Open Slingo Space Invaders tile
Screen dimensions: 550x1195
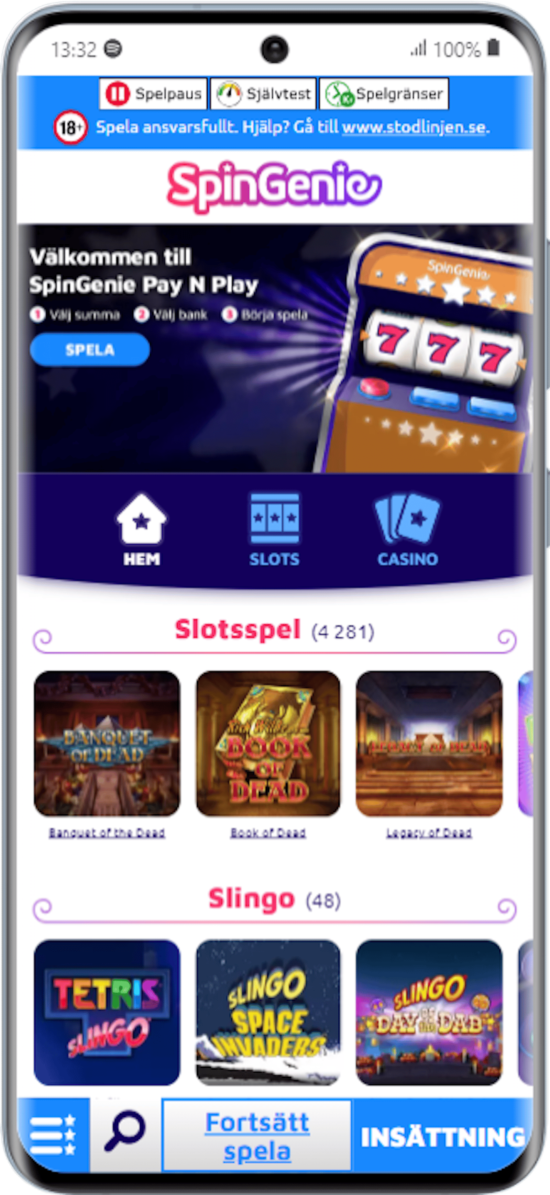(x=268, y=1012)
